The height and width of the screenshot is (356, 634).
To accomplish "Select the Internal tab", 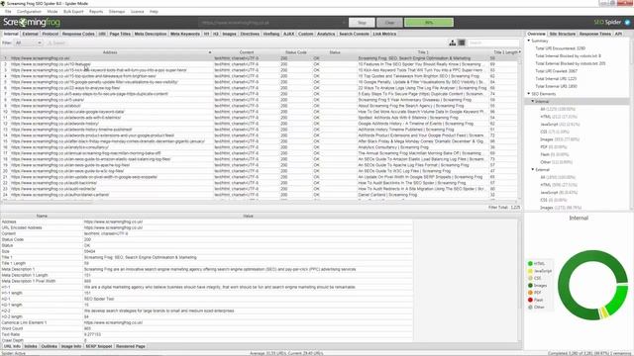I will (11, 34).
